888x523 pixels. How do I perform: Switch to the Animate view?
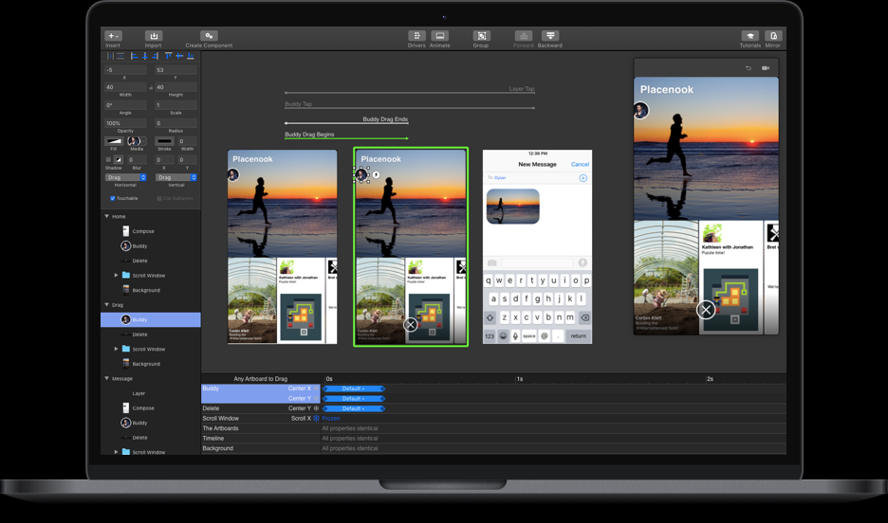[x=439, y=36]
